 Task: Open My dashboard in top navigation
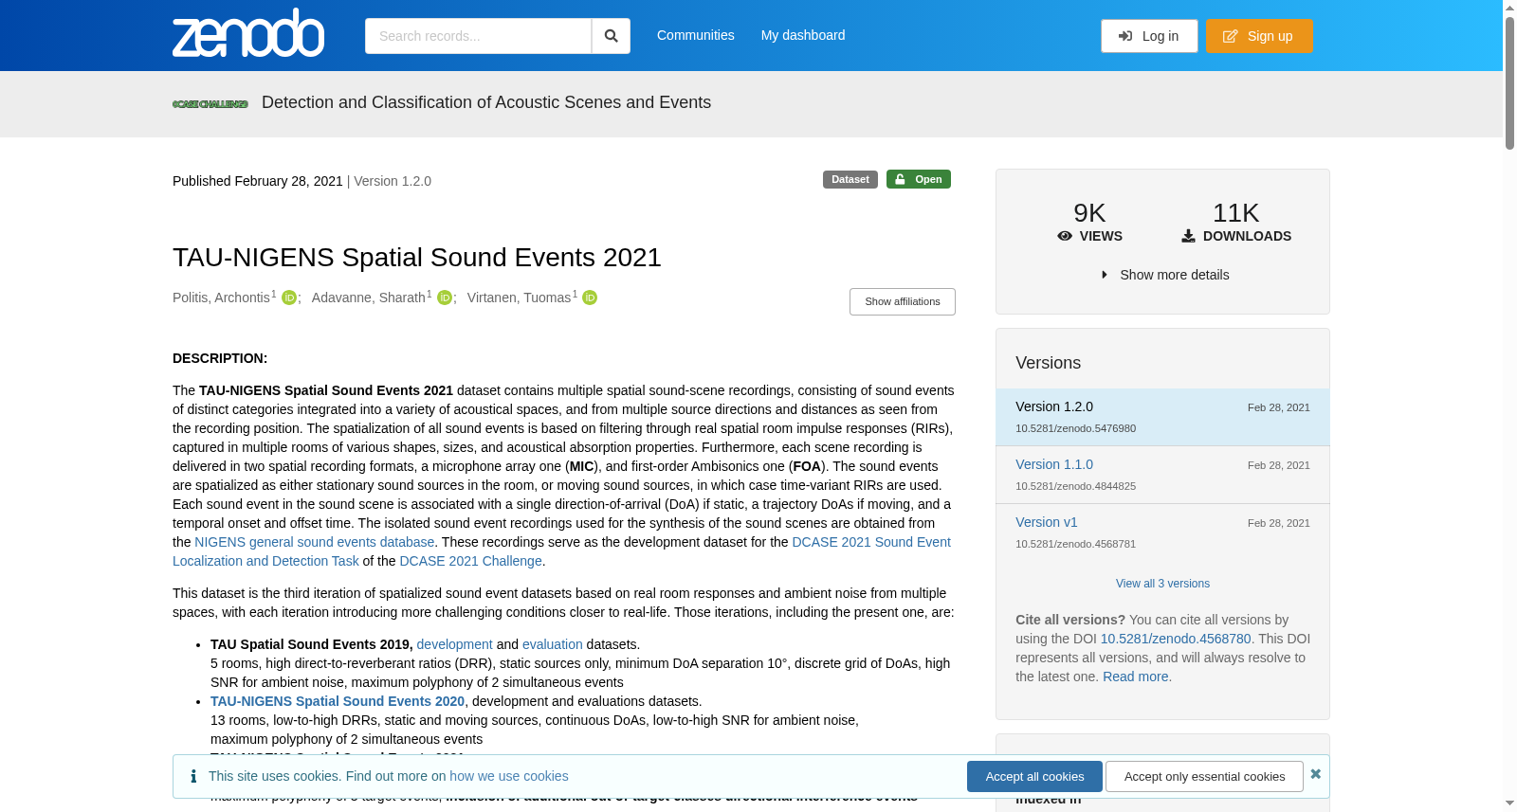tap(803, 35)
